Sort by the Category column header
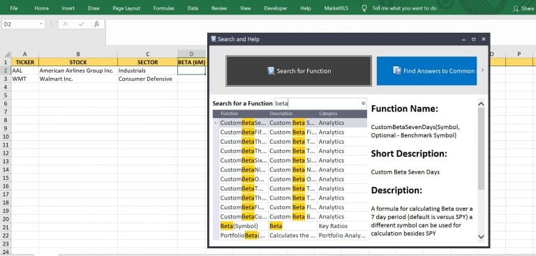Image resolution: width=536 pixels, height=256 pixels. click(x=342, y=114)
